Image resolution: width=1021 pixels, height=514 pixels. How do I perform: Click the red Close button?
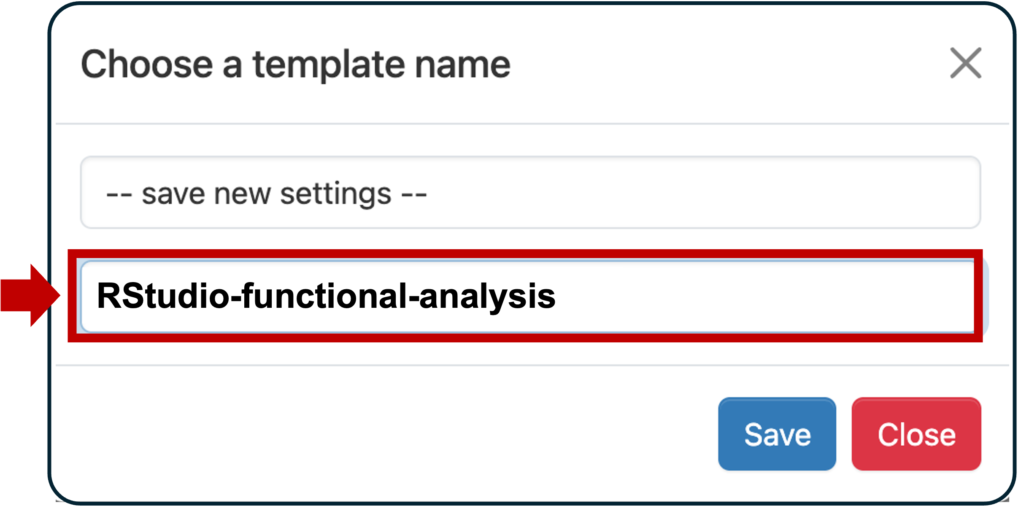point(916,434)
